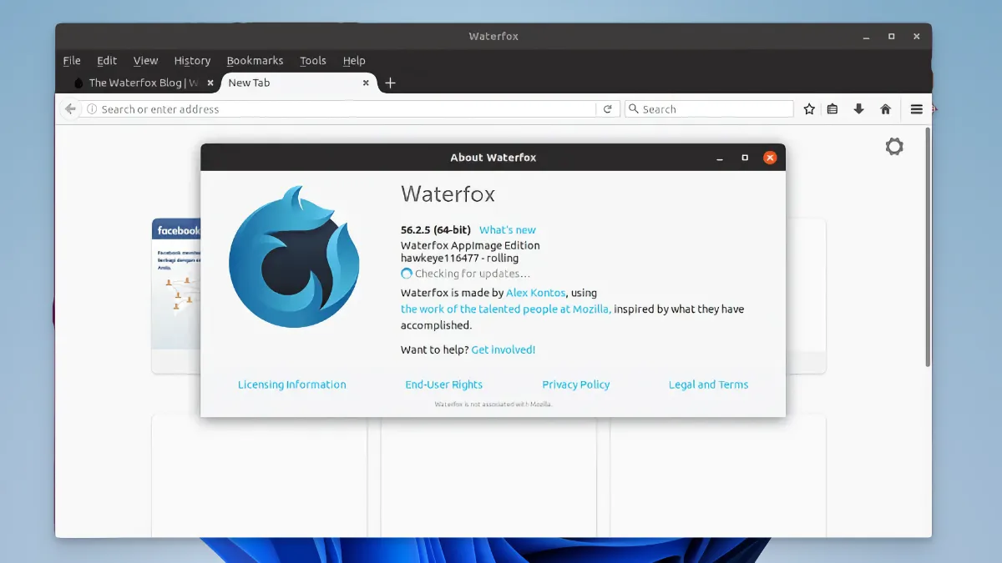This screenshot has width=1002, height=563.
Task: View downloads with the down arrow icon
Action: [858, 108]
